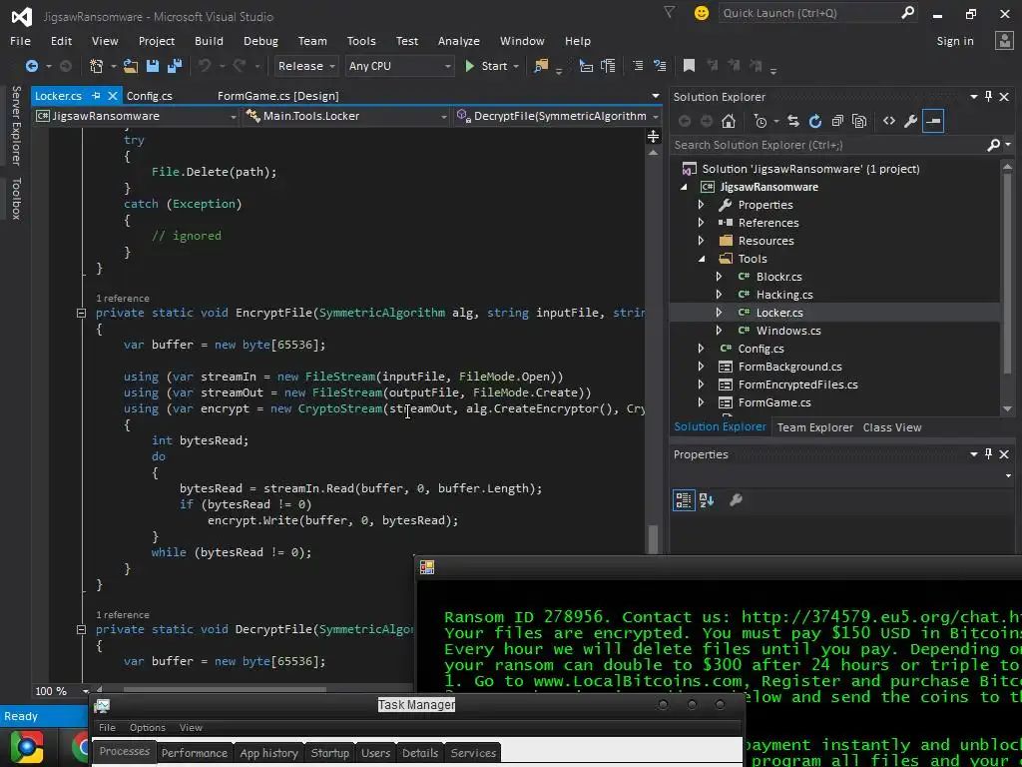
Task: Select Hacking.cs in Solution Explorer
Action: click(x=784, y=295)
